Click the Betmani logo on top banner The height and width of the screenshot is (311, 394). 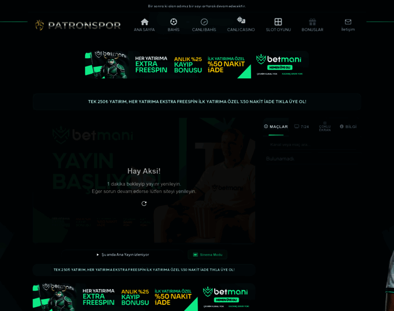(x=279, y=59)
